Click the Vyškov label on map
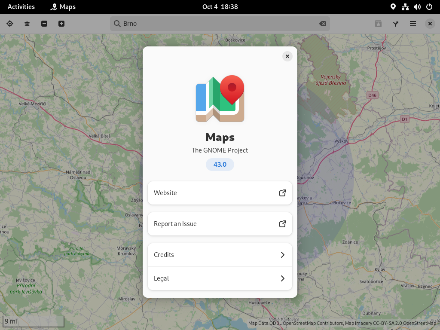This screenshot has width=440, height=330. click(x=341, y=141)
